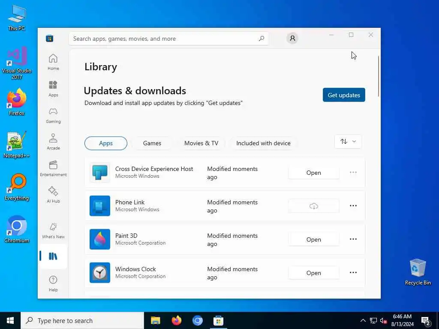
Task: Click the Get updates button
Action: 344,95
